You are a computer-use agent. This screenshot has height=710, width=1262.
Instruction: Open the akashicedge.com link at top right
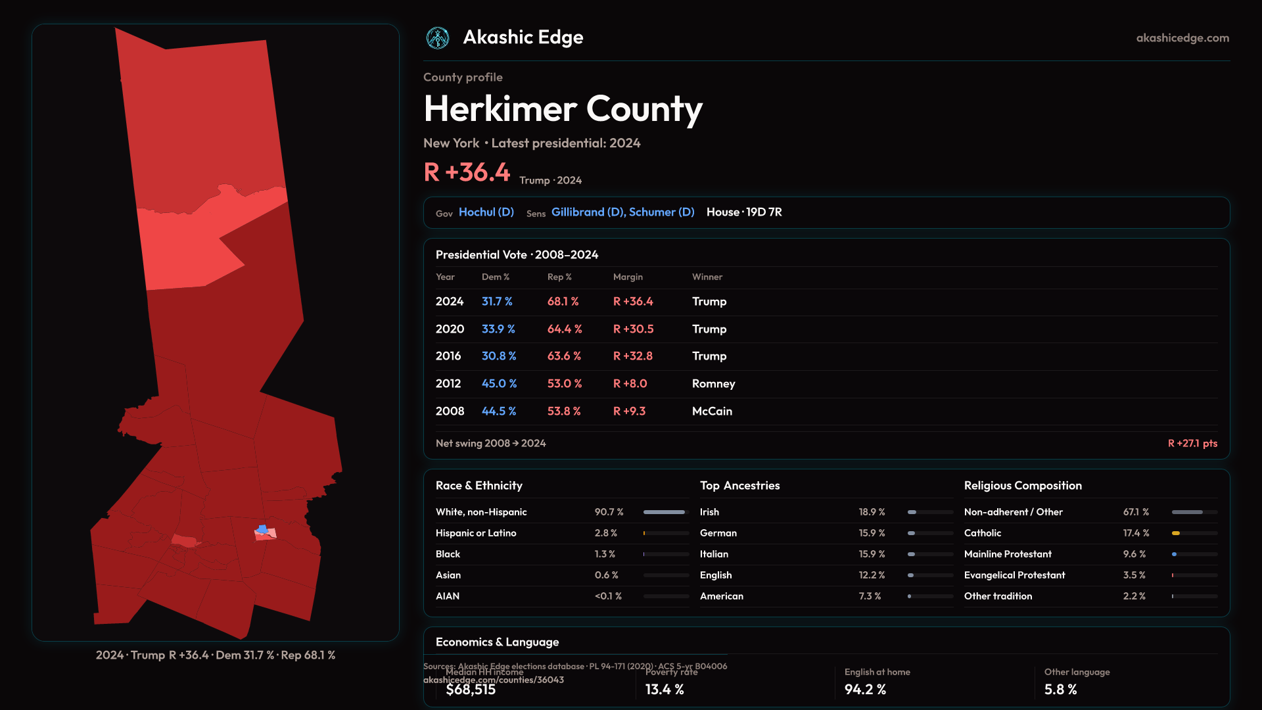1182,38
